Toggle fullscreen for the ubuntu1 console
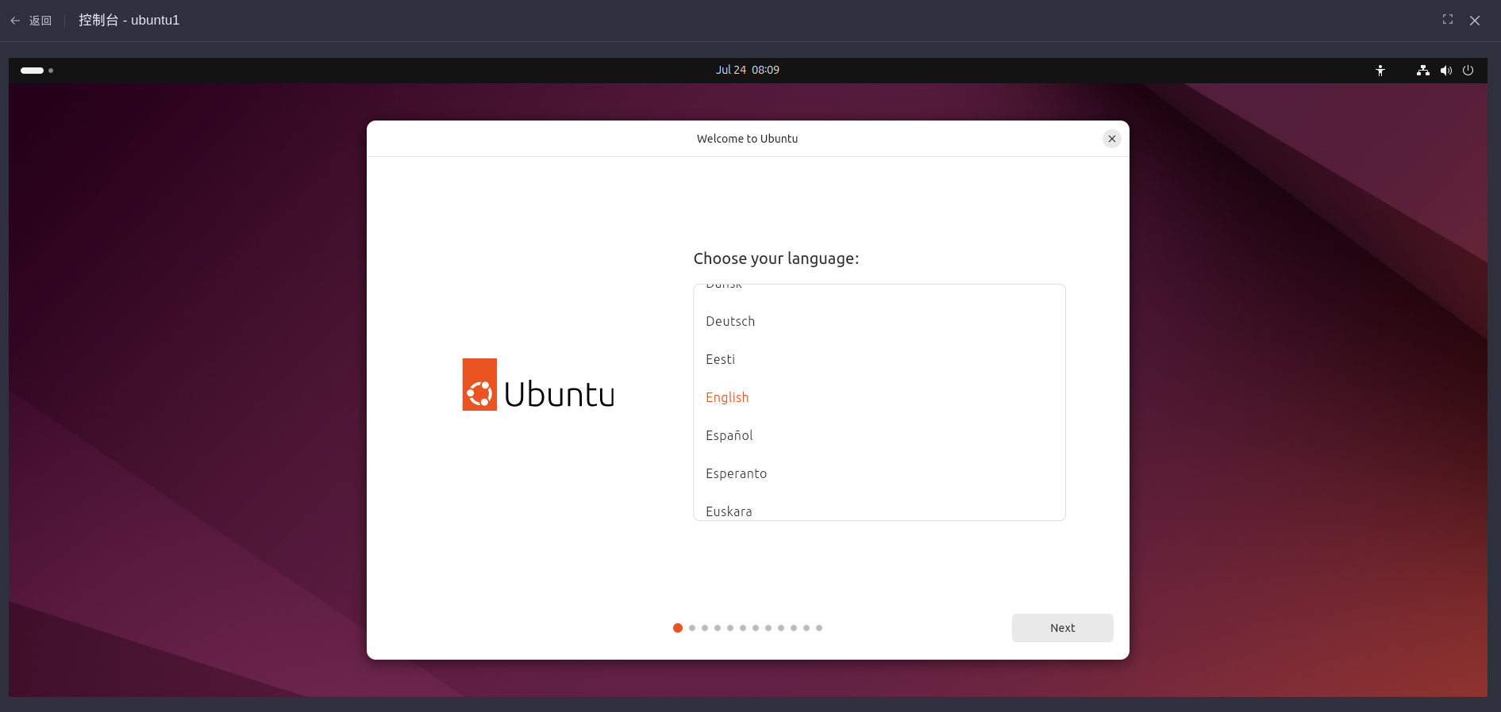The height and width of the screenshot is (712, 1501). [x=1448, y=20]
